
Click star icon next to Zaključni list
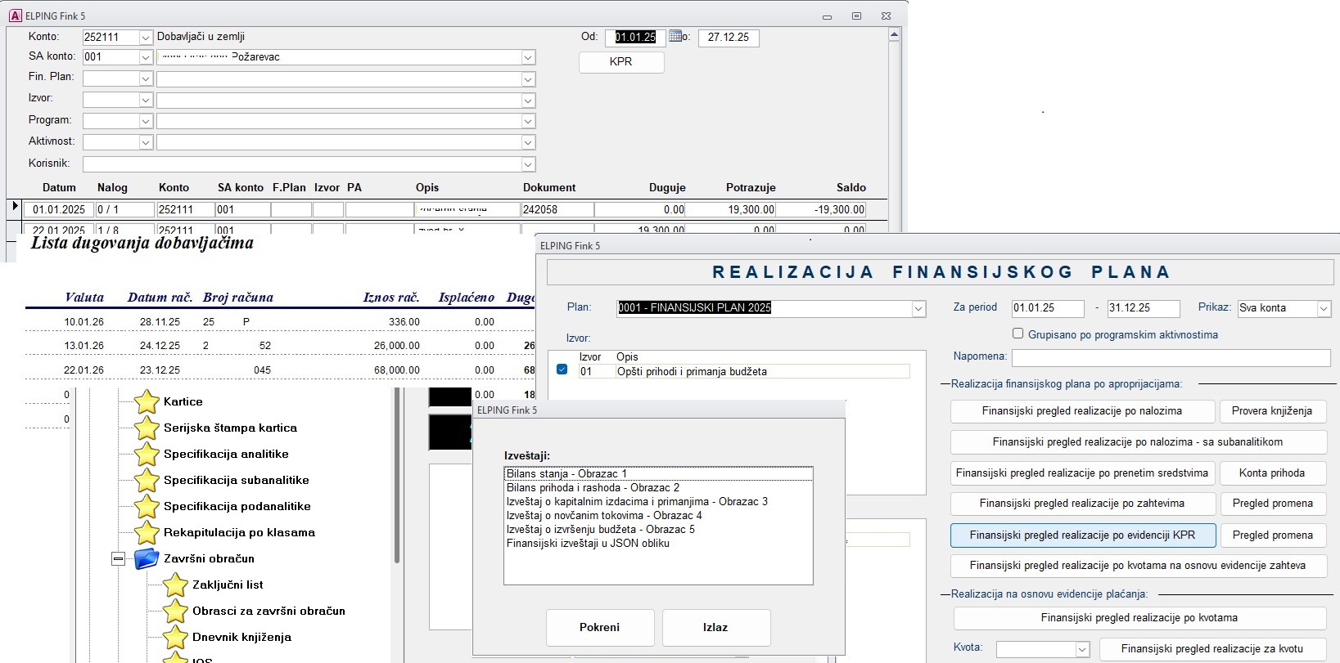pyautogui.click(x=175, y=585)
